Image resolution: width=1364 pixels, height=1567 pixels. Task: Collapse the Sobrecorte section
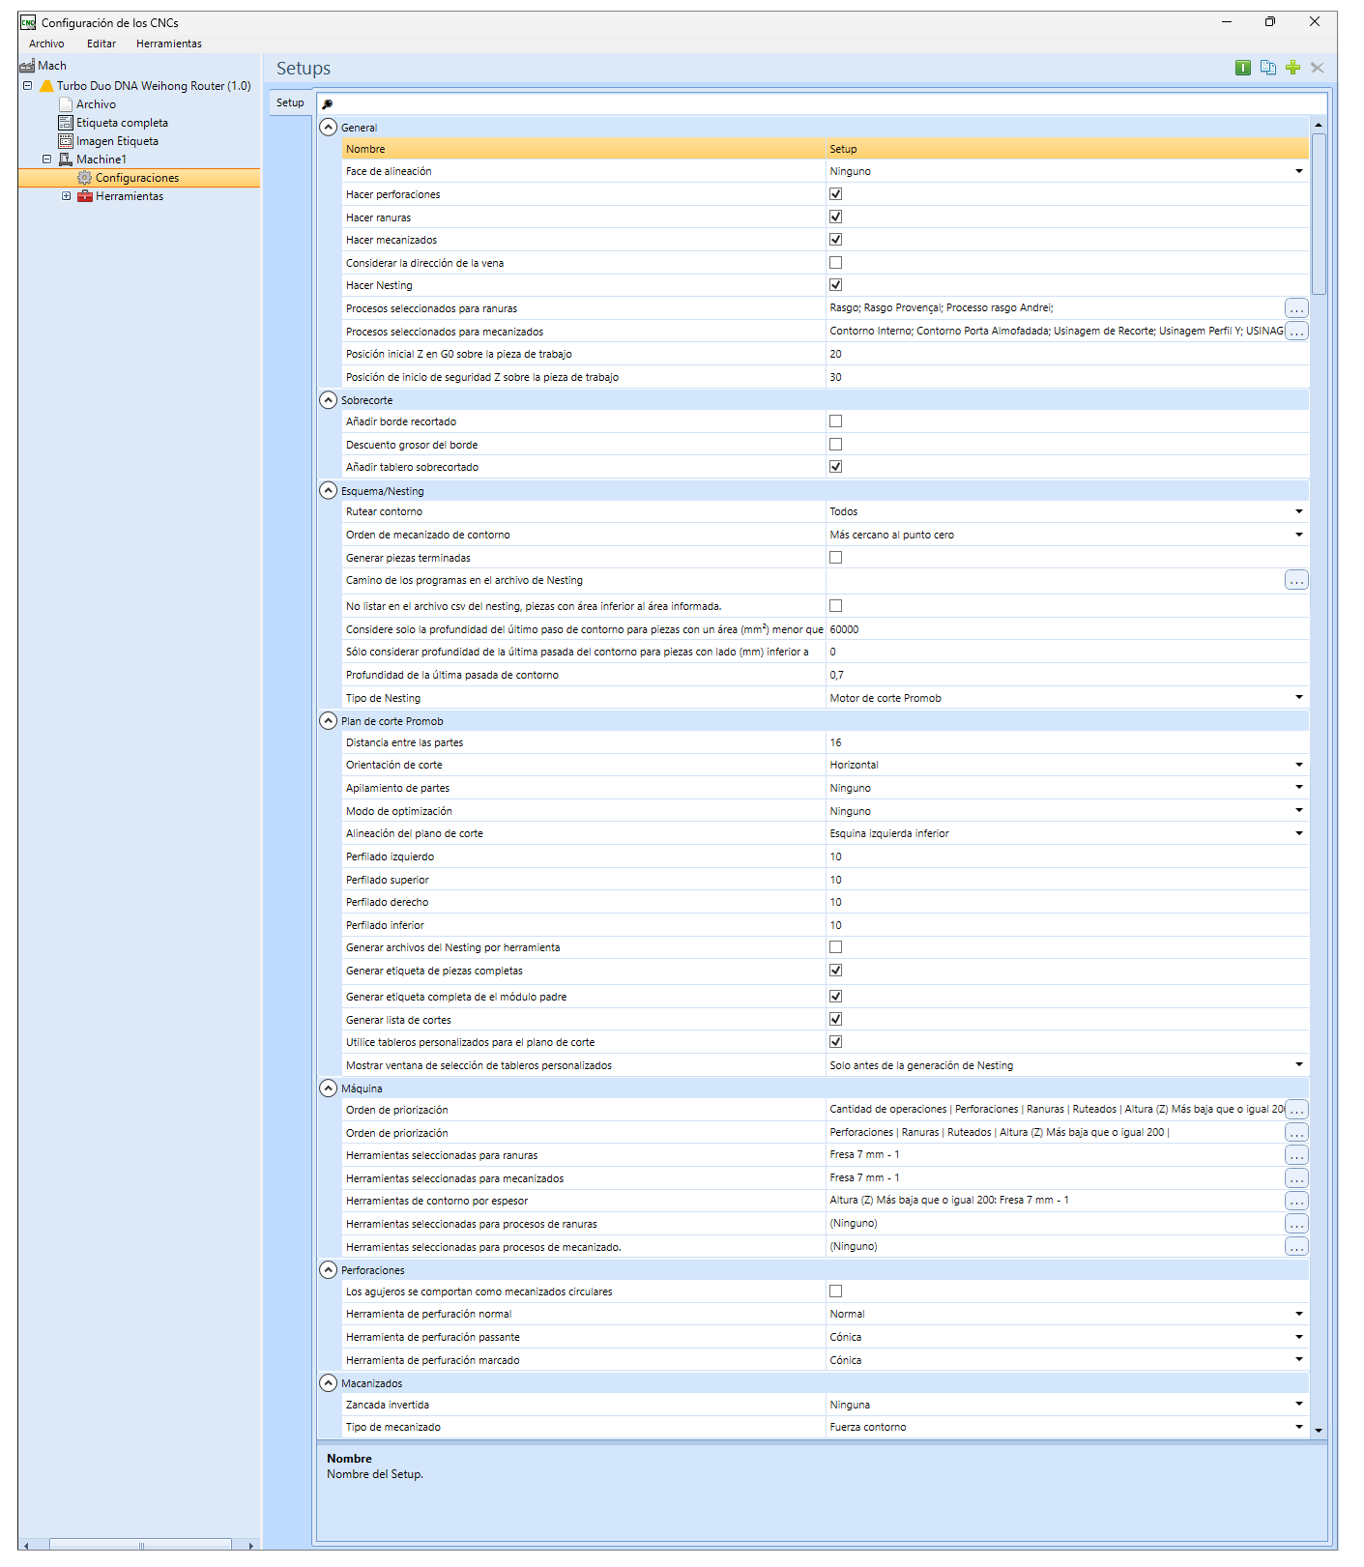coord(329,400)
